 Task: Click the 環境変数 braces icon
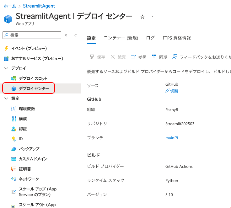[14, 109]
